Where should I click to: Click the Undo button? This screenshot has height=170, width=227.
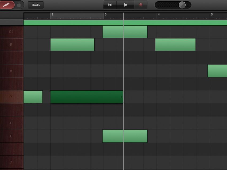click(36, 5)
